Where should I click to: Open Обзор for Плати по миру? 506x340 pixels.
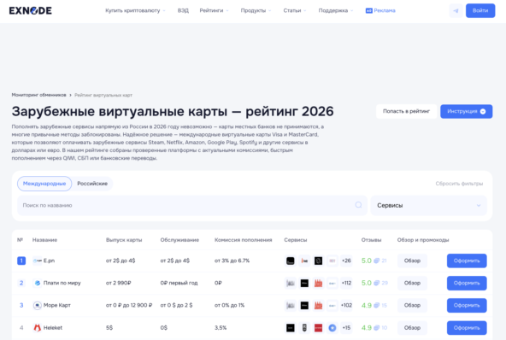point(412,284)
